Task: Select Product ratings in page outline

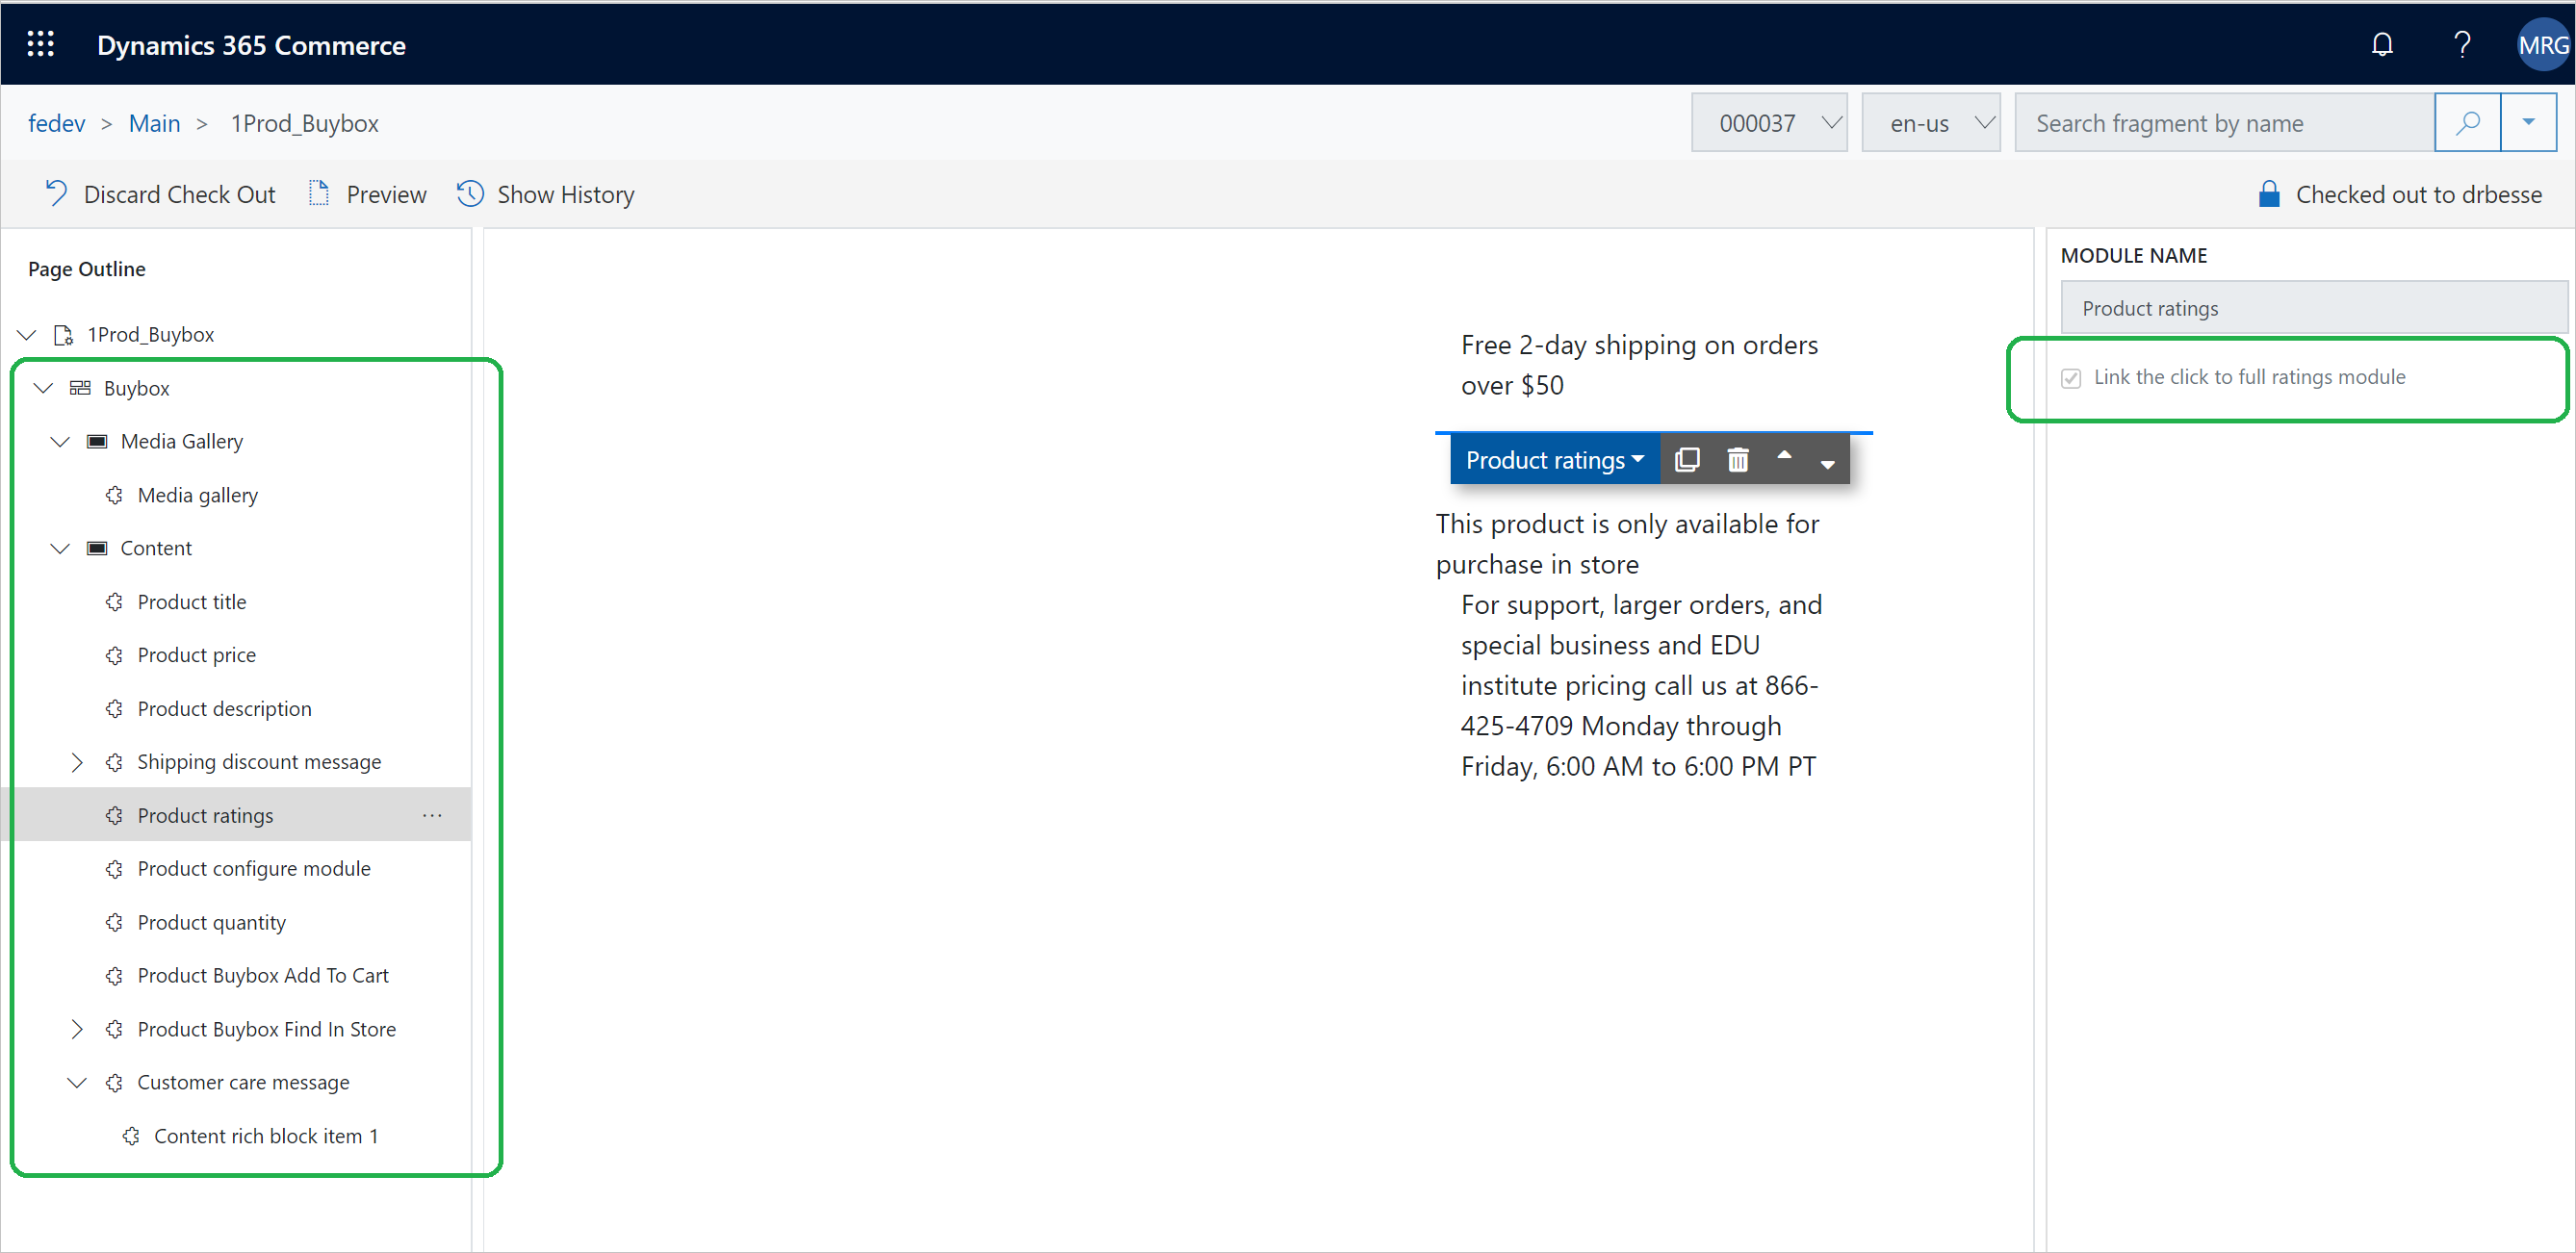Action: 204,814
